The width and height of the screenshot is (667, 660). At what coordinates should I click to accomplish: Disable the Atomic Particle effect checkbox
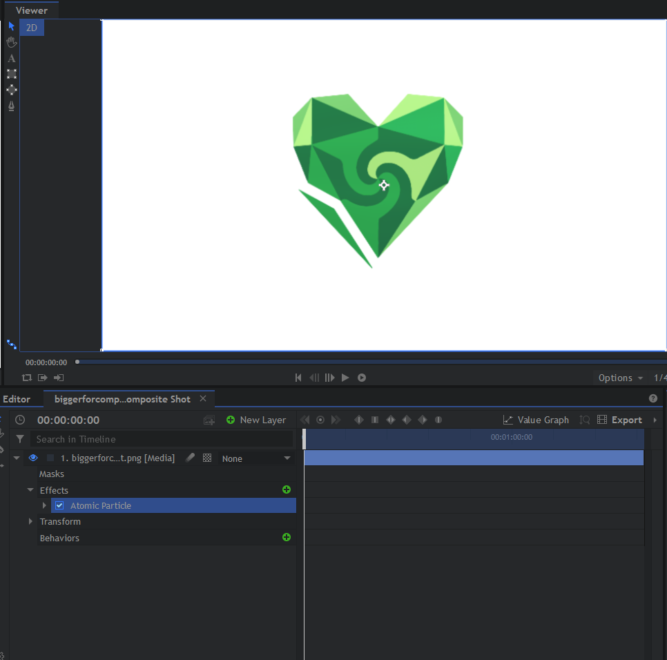[59, 505]
